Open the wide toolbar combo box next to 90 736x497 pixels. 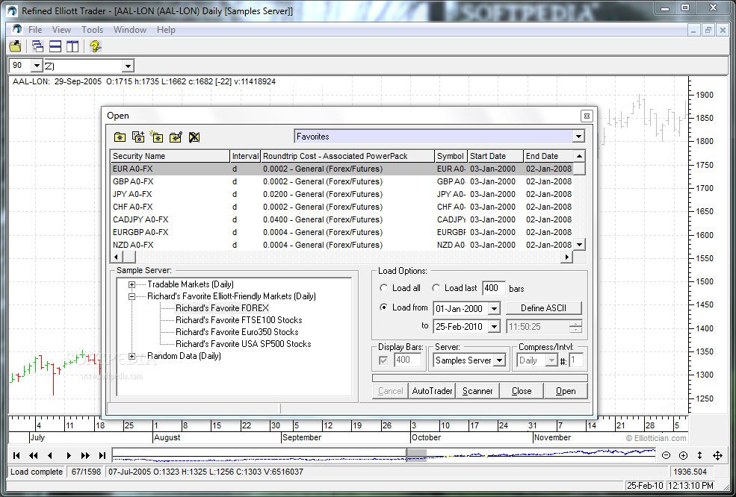click(x=128, y=66)
